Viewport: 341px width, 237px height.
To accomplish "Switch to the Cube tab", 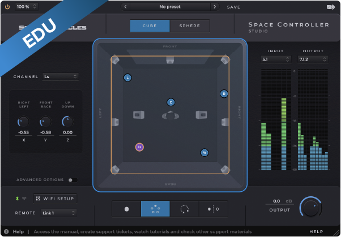I will point(150,26).
